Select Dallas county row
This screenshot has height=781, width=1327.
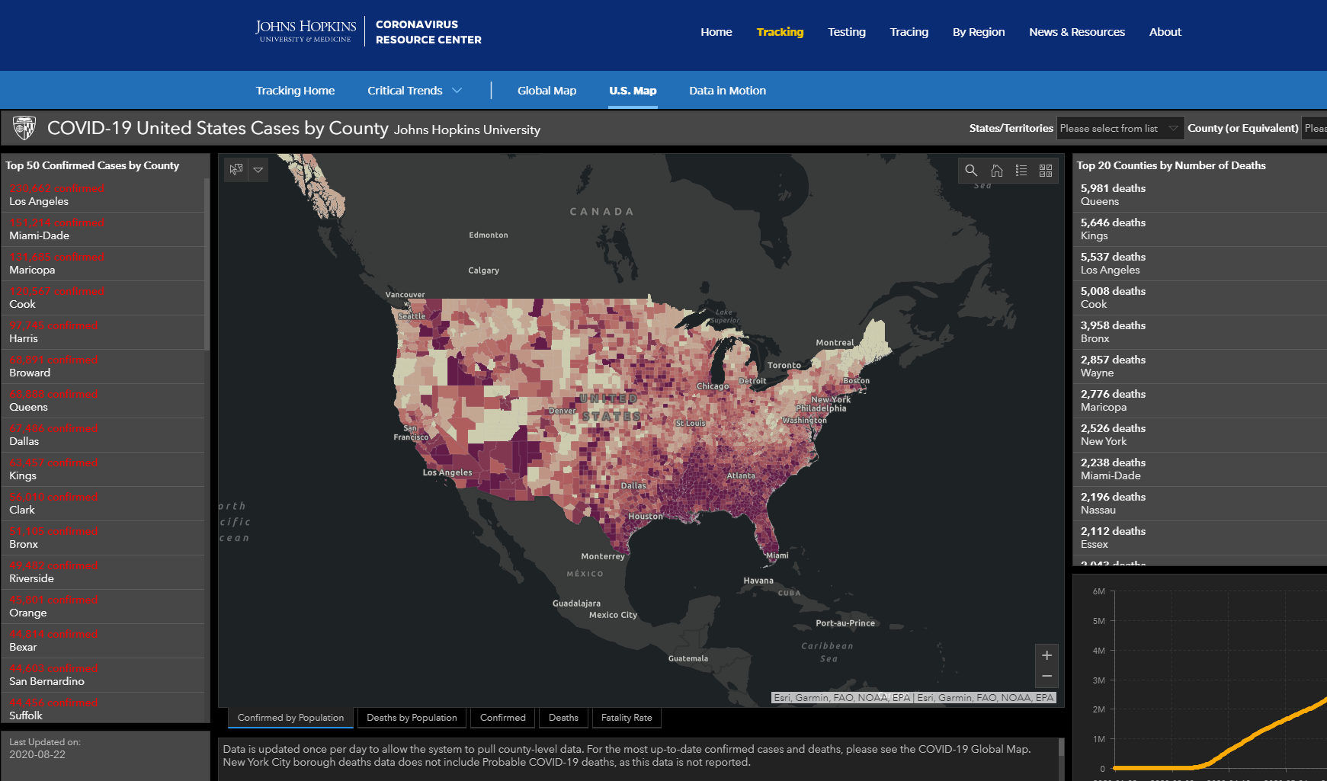click(103, 435)
